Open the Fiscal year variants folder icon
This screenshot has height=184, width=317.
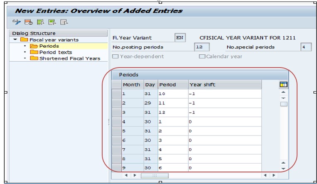tap(24, 39)
